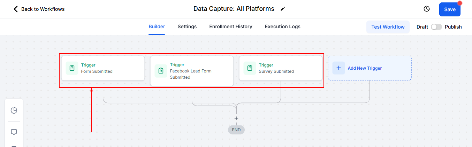
Task: Go to the Execution Logs tab
Action: coord(282,26)
